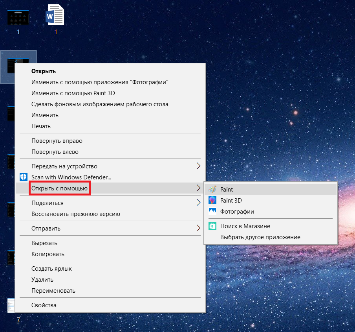Click the label 1 under the Word document

pyautogui.click(x=56, y=32)
